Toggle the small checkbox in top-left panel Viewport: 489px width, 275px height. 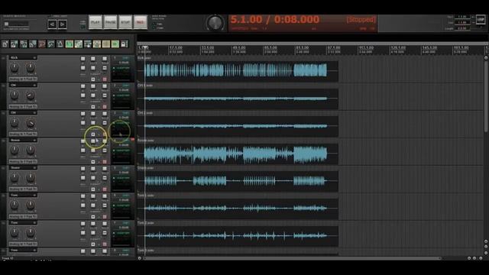coord(7,24)
